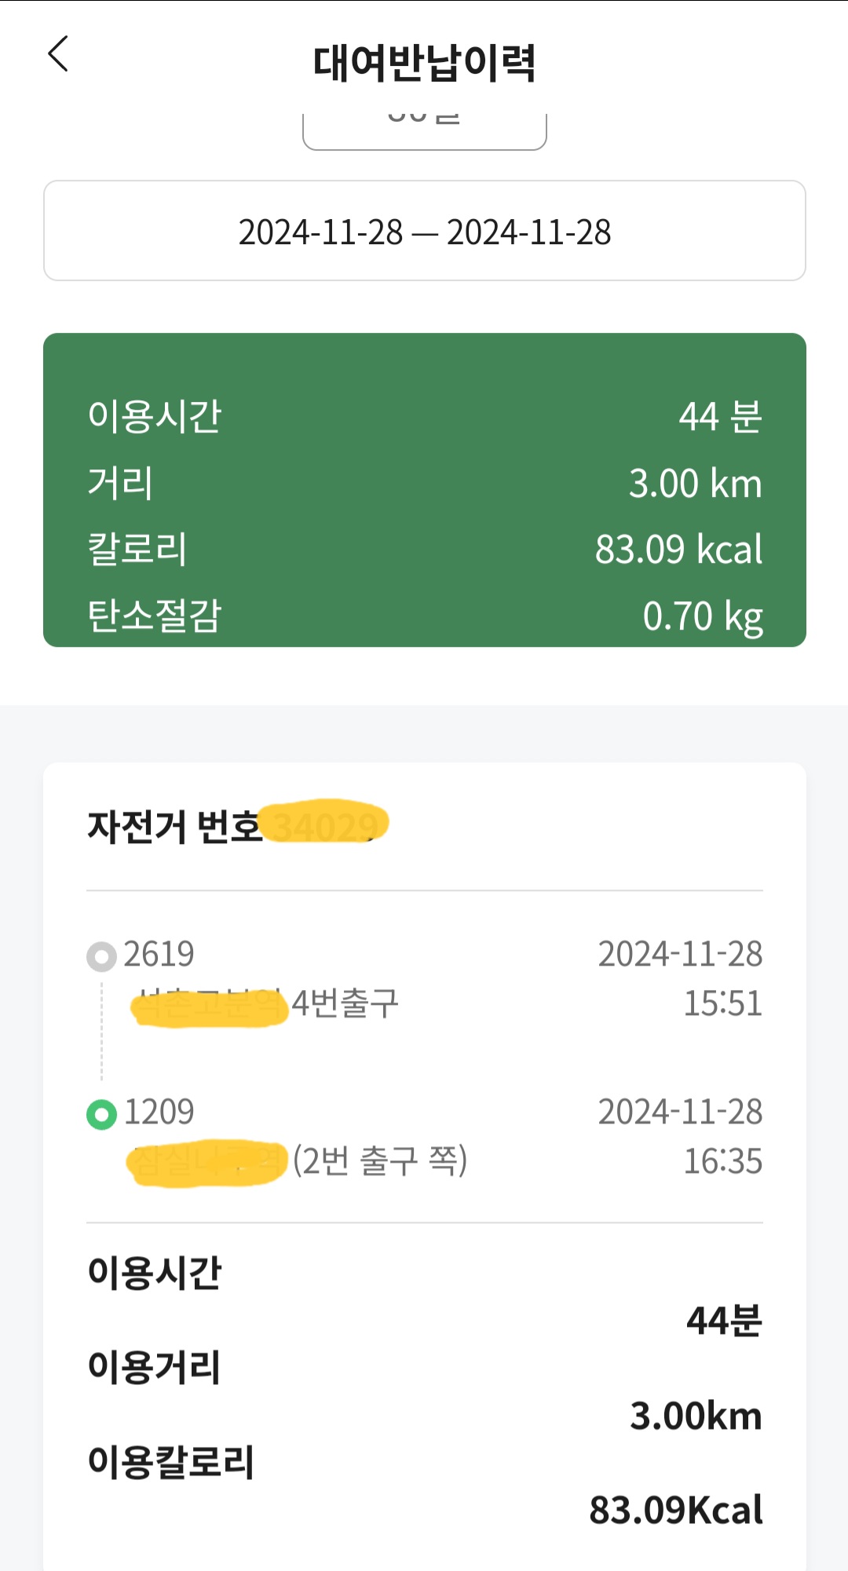Select return station number 1209
Viewport: 848px width, 1571px height.
pyautogui.click(x=159, y=1112)
